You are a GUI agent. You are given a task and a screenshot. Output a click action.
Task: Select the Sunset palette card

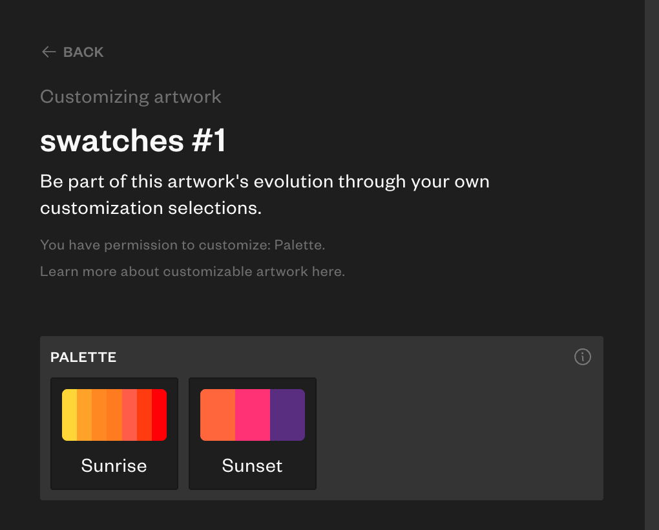[253, 433]
